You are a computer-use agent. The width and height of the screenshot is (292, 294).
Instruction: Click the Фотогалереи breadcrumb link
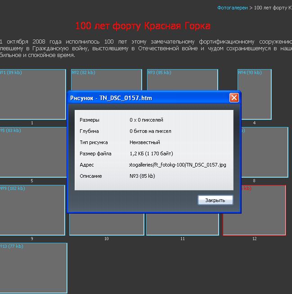tap(232, 8)
